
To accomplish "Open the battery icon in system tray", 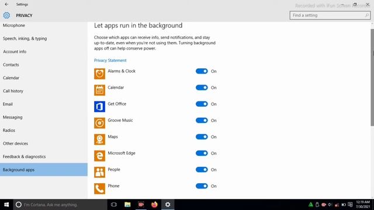I will (x=344, y=205).
